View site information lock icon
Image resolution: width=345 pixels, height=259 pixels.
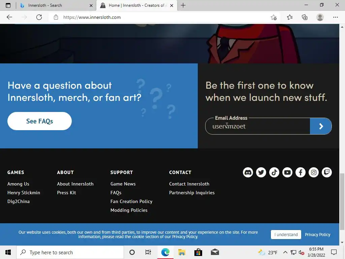point(56,17)
